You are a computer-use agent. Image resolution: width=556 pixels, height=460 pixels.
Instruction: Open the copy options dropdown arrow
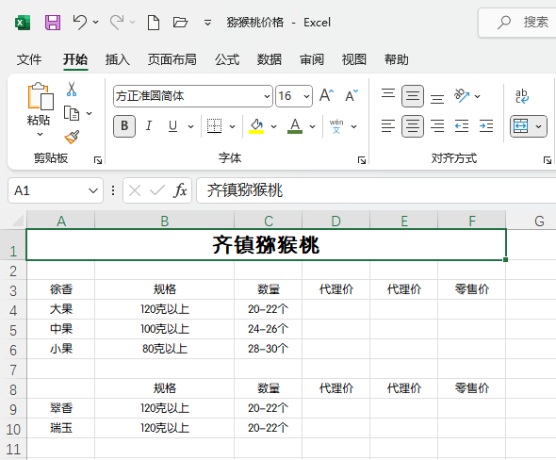[x=90, y=113]
